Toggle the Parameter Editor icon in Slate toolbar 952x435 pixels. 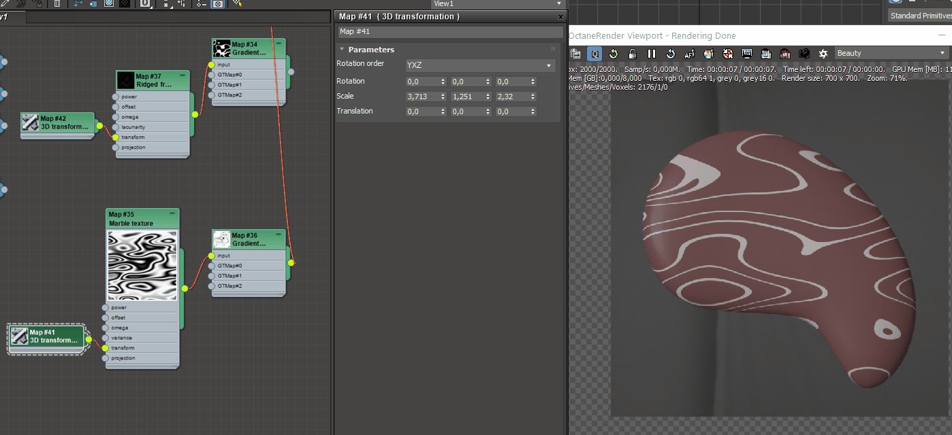tap(217, 3)
